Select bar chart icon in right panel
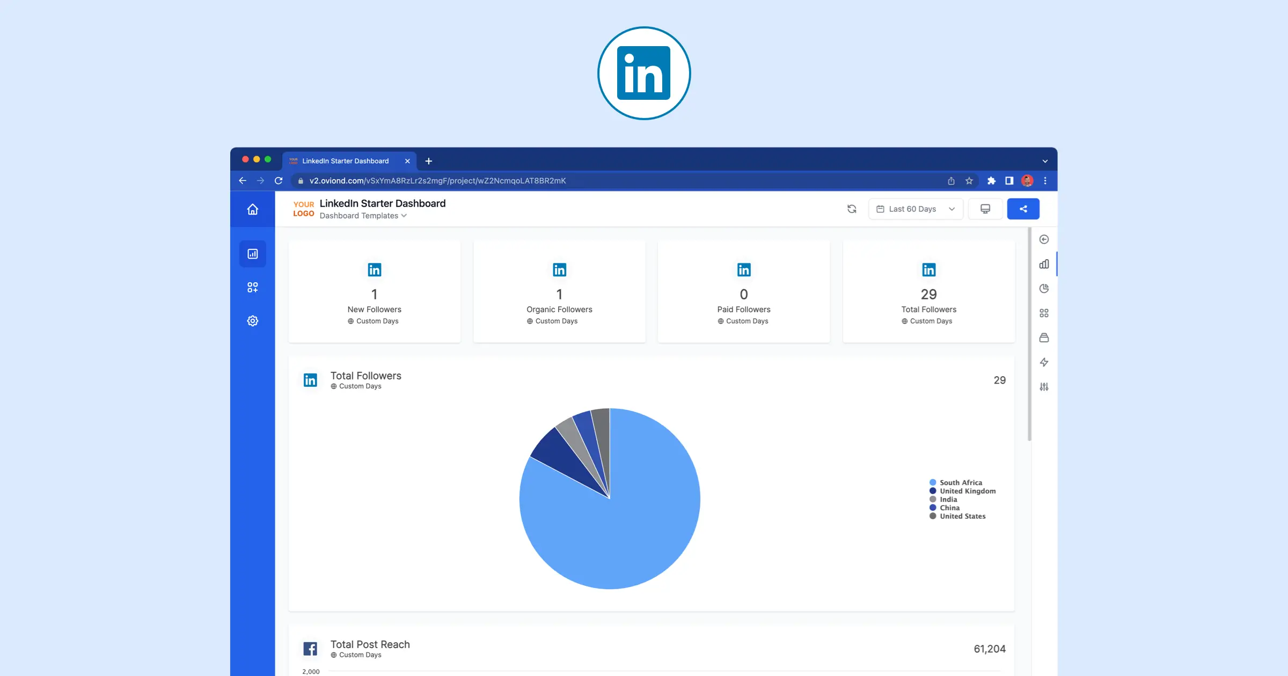 [x=1044, y=264]
